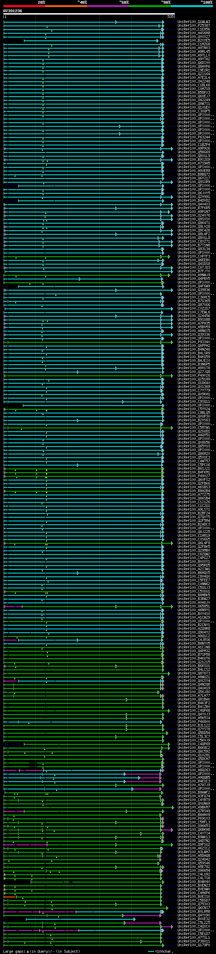Select hit UniRef100_P25387
Viewport: 216px width, 954px height.
coord(193,26)
